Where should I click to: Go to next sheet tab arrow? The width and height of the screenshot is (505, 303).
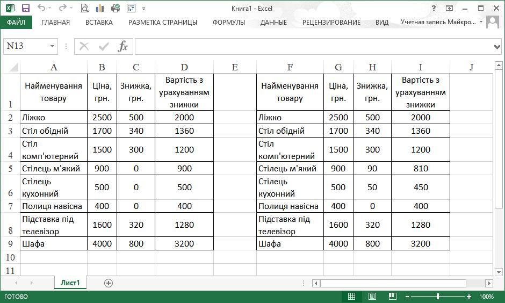pos(31,283)
